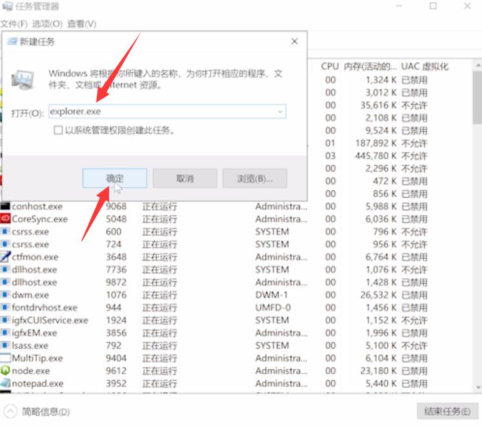Click the 取消 button
The height and width of the screenshot is (426, 482).
click(185, 178)
